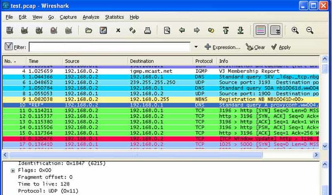
Task: Stop the running capture icon
Action: (x=54, y=31)
